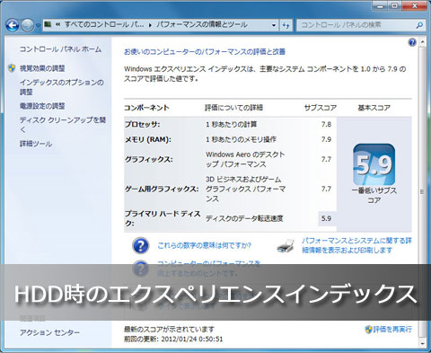
Task: Click the question mark icon beside これらの数字
Action: (140, 246)
